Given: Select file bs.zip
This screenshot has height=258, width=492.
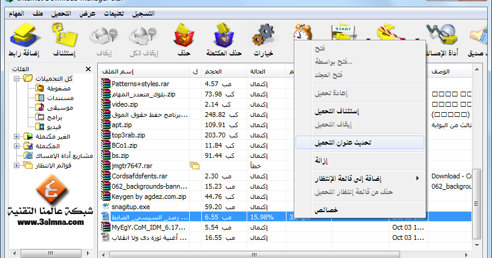Looking at the screenshot, I should coord(120,156).
